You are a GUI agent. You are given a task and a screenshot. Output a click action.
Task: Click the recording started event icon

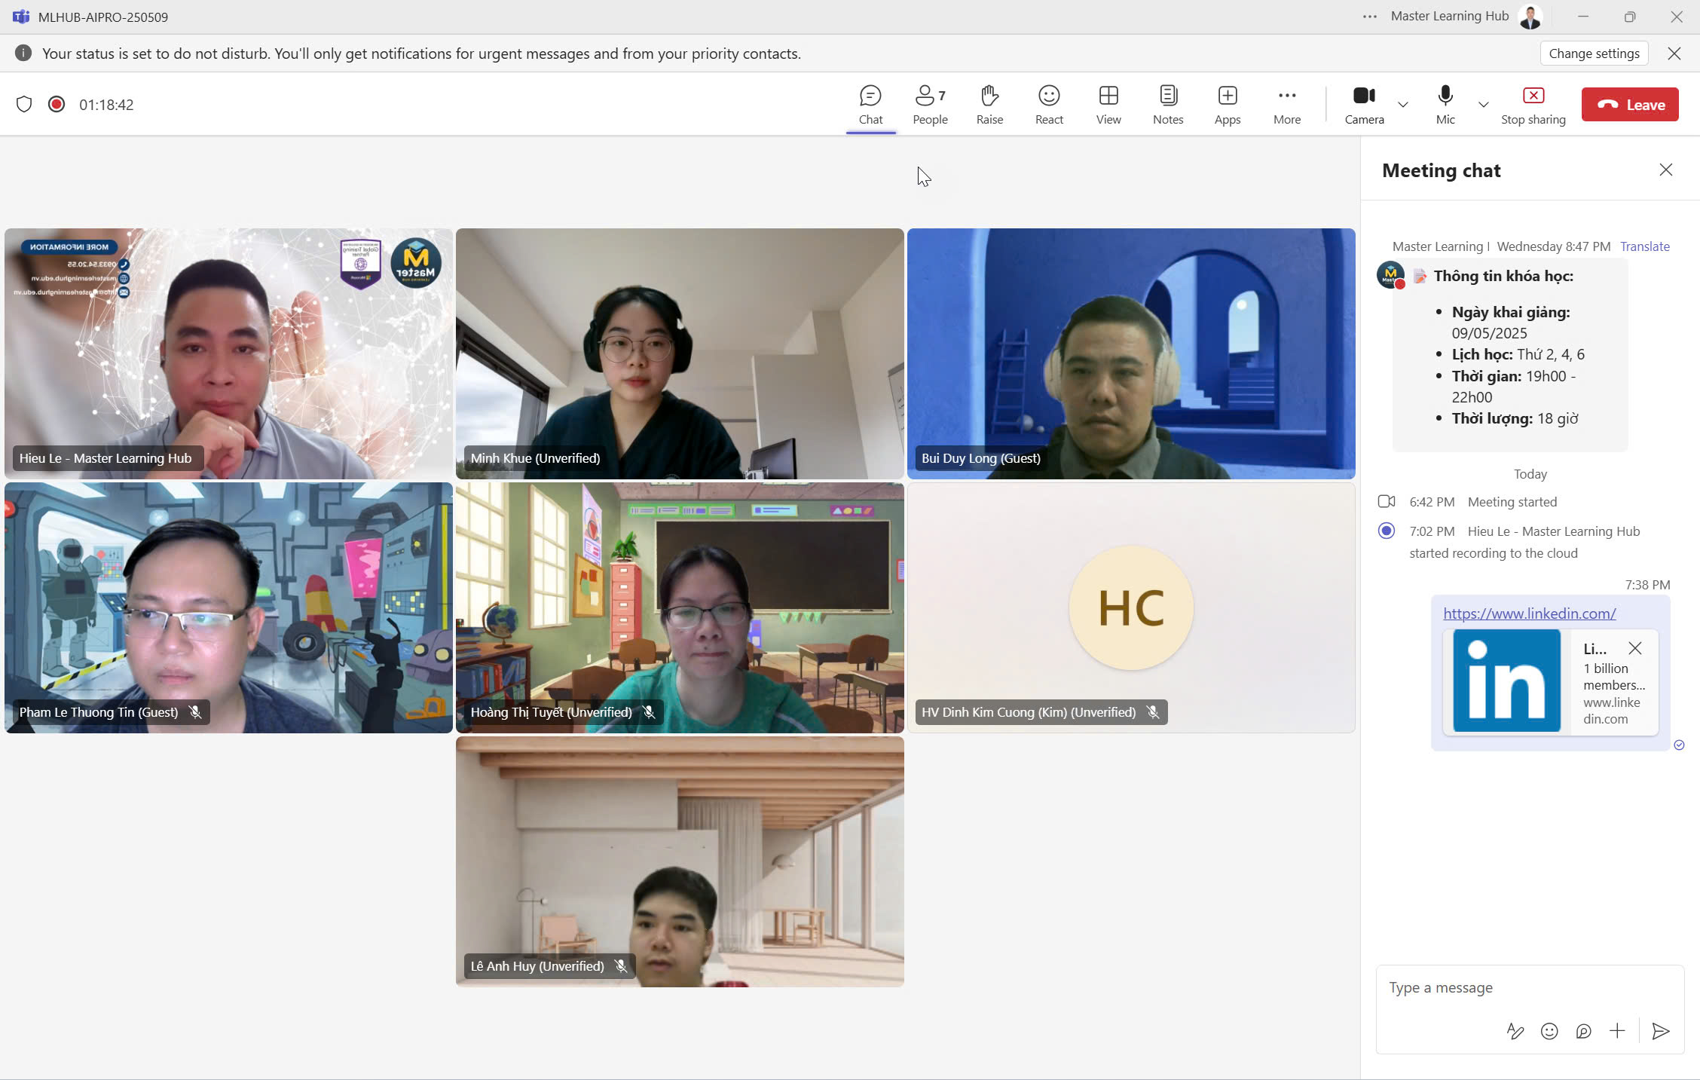(x=1387, y=531)
